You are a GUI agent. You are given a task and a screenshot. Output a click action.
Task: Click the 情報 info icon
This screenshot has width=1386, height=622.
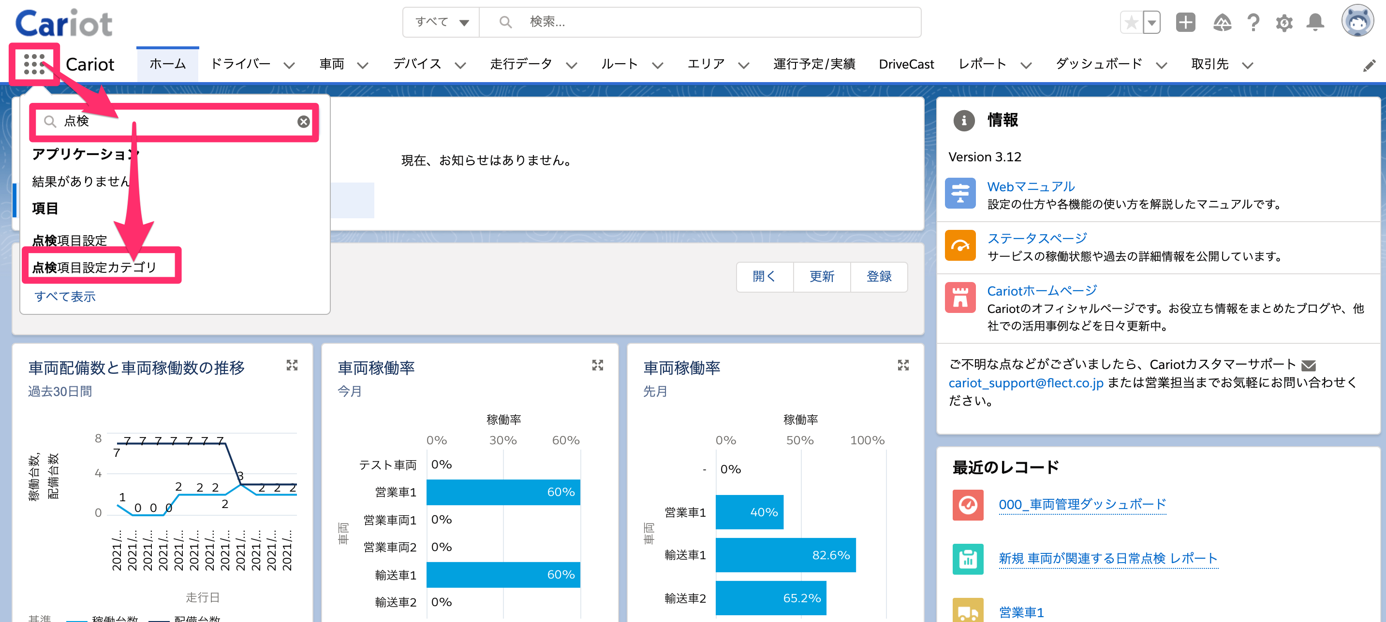tap(964, 121)
